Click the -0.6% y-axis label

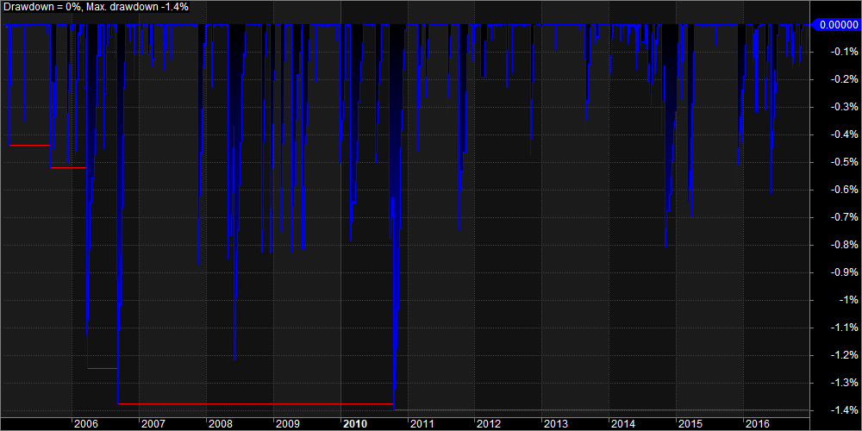click(x=843, y=190)
